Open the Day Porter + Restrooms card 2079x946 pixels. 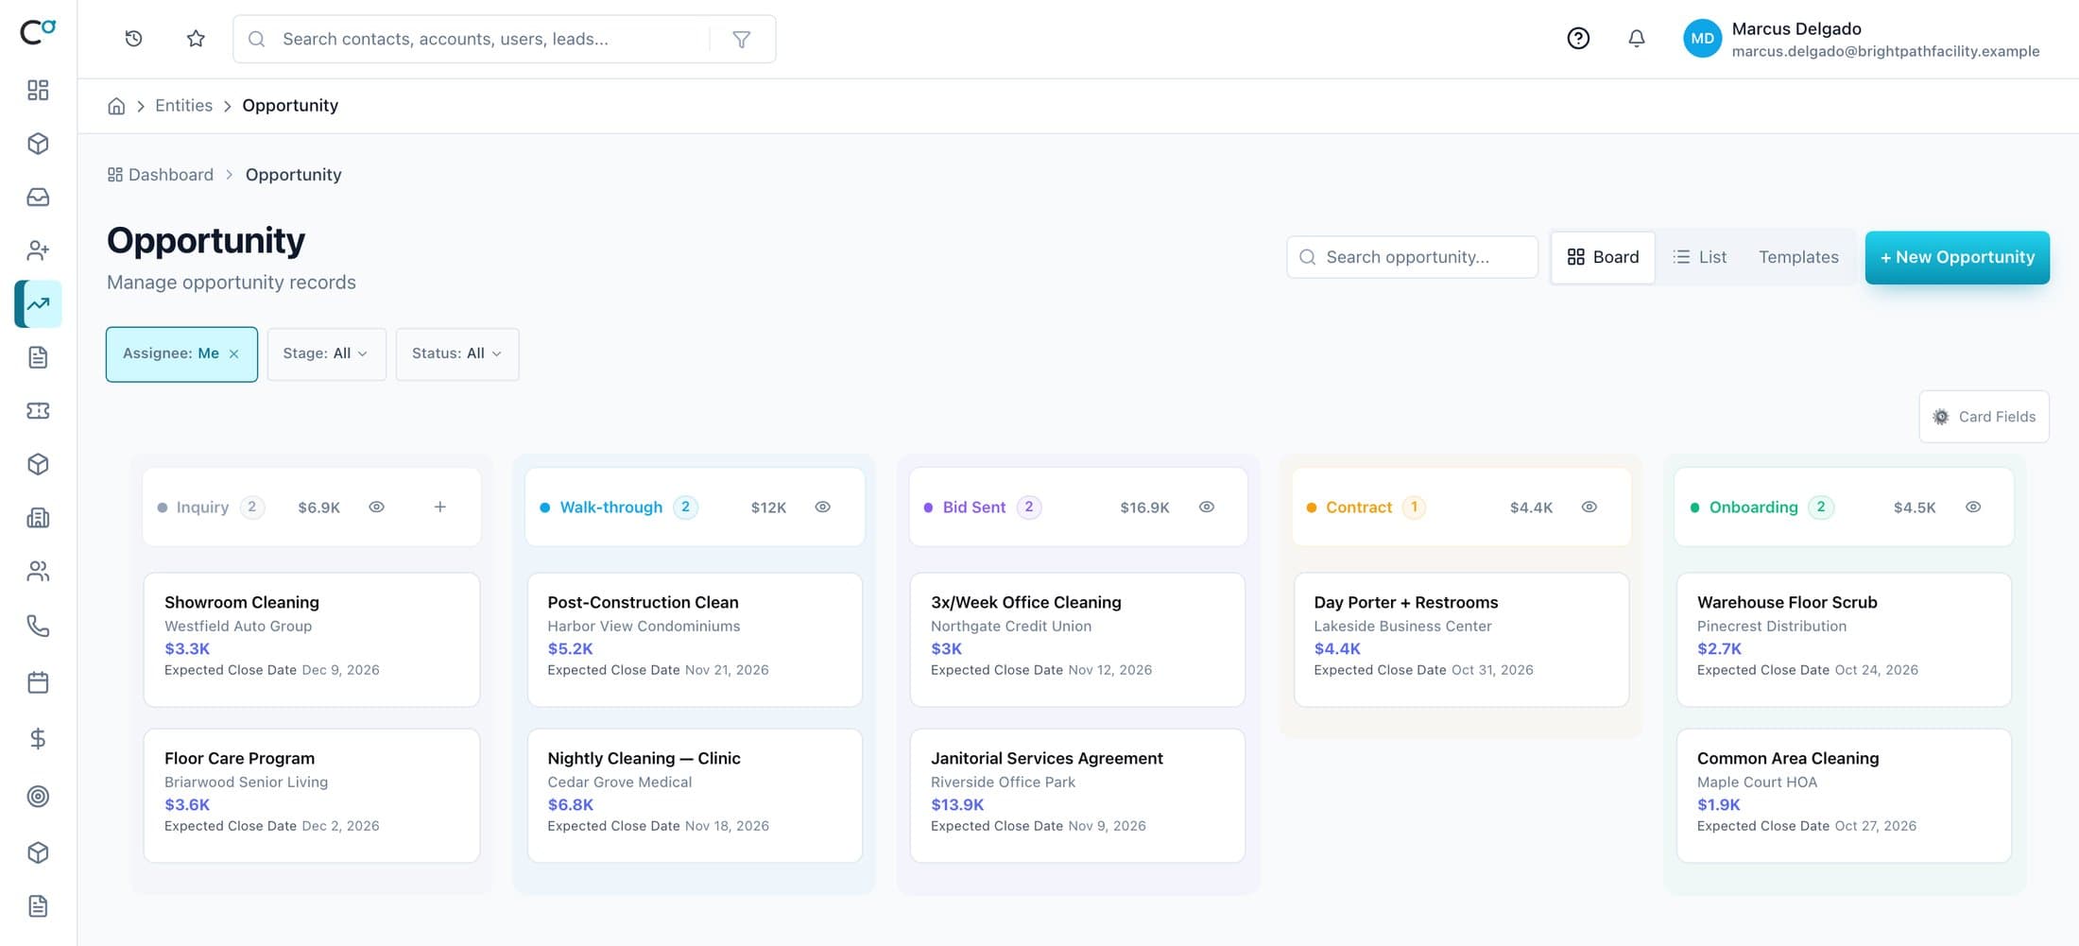(1461, 639)
